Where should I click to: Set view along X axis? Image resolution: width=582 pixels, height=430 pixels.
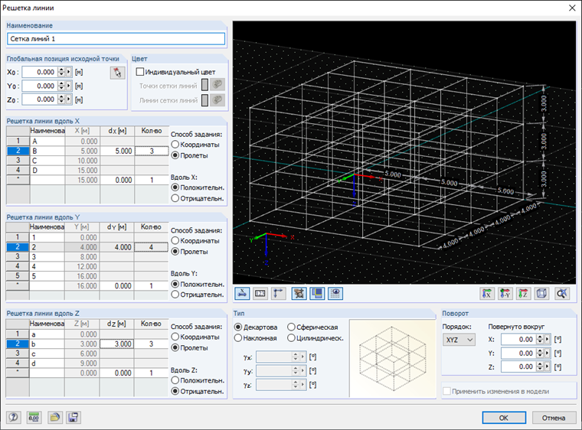pos(486,293)
